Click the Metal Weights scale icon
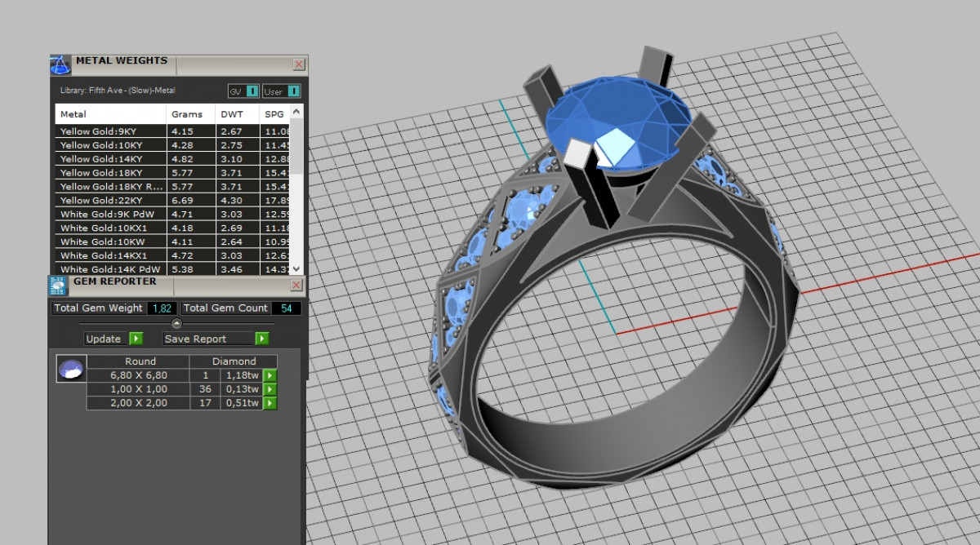The height and width of the screenshot is (545, 980). (x=60, y=64)
